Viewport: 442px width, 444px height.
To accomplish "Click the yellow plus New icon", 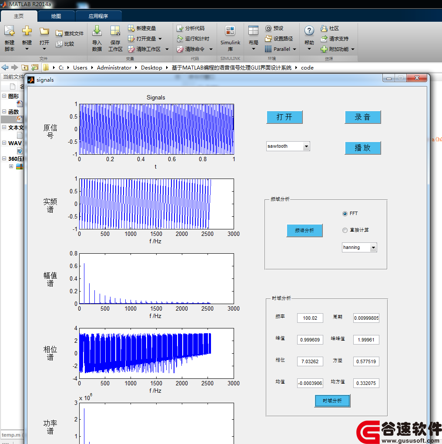I will coord(27,30).
